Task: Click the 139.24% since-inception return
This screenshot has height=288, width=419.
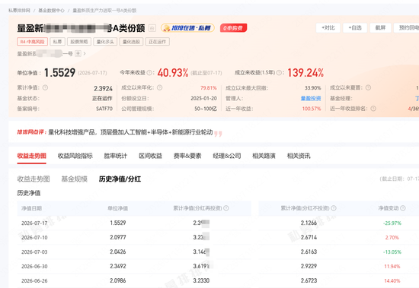Action: [x=305, y=72]
